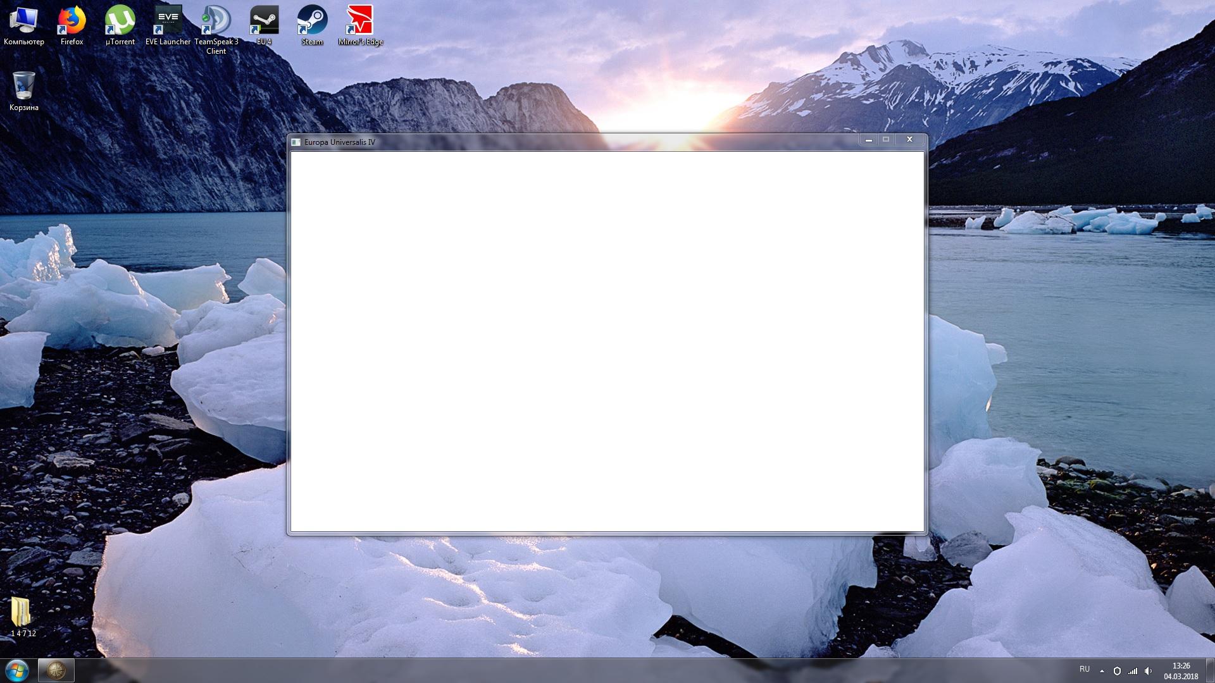Select the Mirror's Edge desktop shortcut

(x=360, y=25)
